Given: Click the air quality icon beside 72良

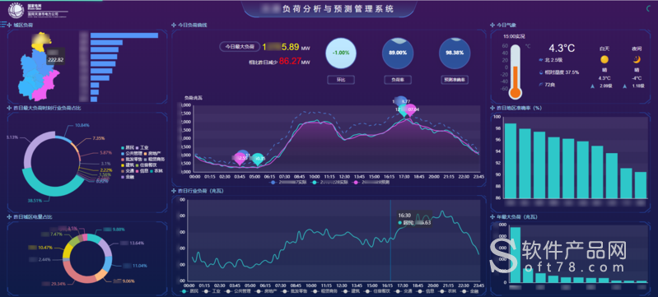Looking at the screenshot, I should click(x=540, y=85).
